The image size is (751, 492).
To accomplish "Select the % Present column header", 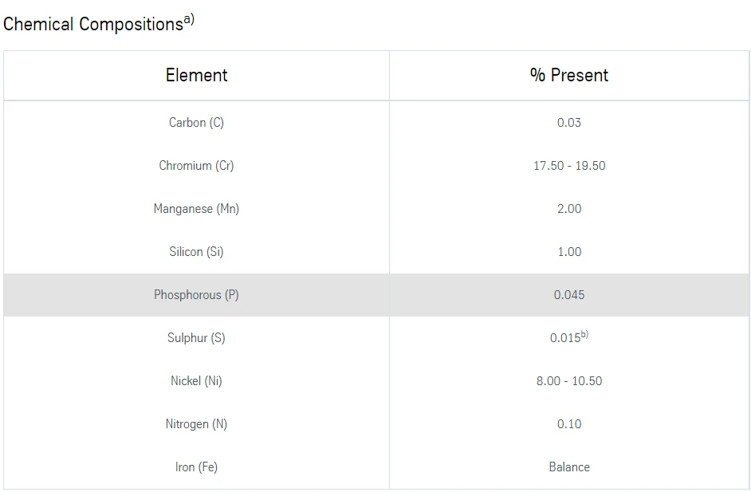I will [x=569, y=75].
